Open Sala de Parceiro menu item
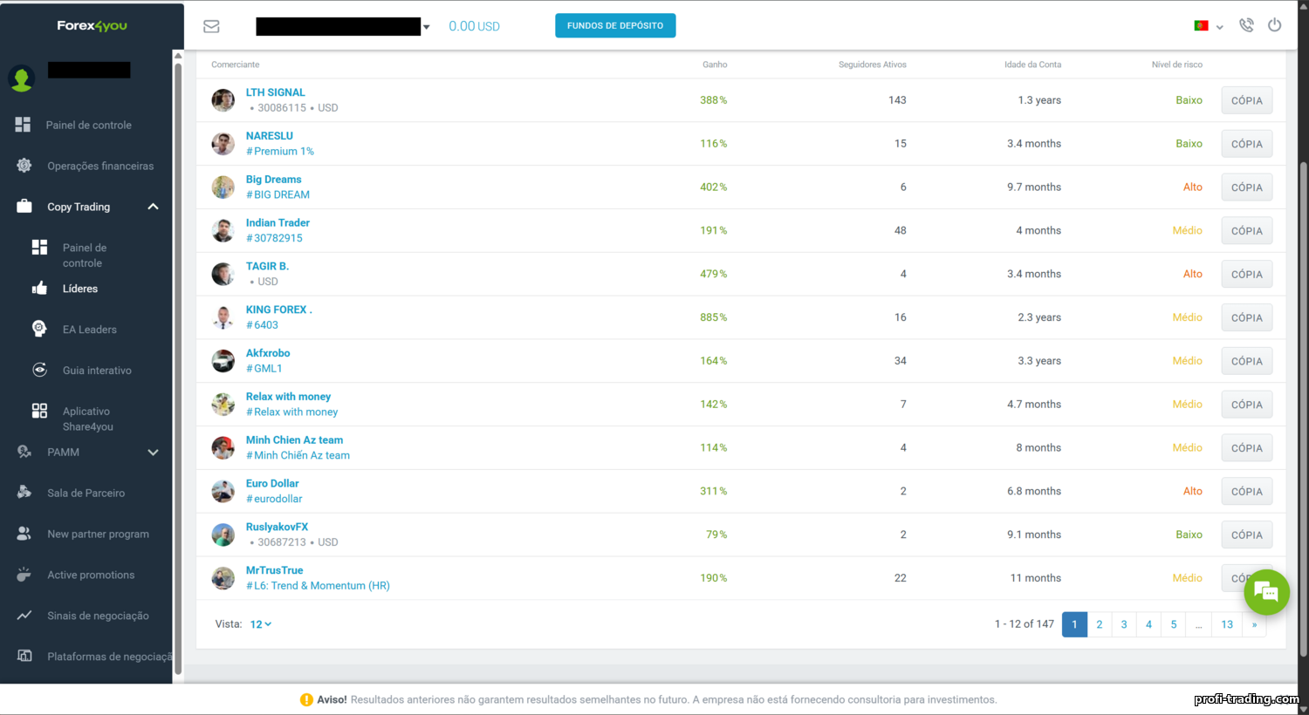The image size is (1309, 715). click(86, 493)
